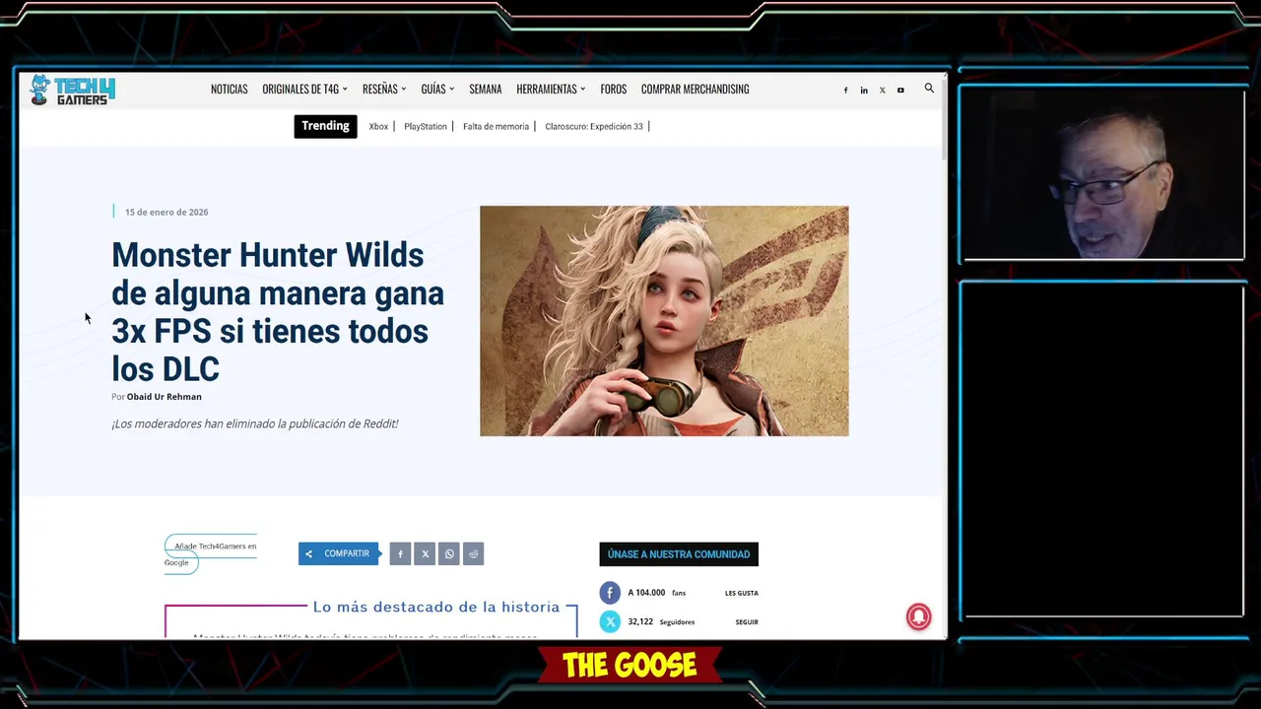Open the PlayStation trending link
This screenshot has height=709, width=1261.
tap(426, 126)
